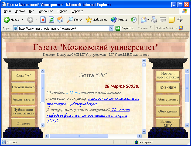
Task: Click the Stop page loading icon
Action: click(x=43, y=20)
